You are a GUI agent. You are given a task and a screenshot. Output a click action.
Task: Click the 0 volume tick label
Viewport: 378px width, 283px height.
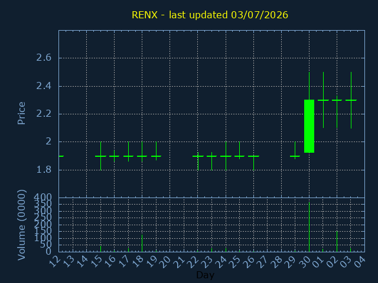(48, 252)
